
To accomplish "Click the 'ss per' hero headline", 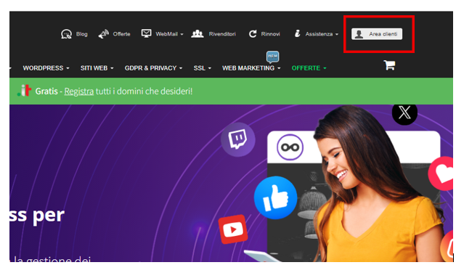I will point(37,216).
